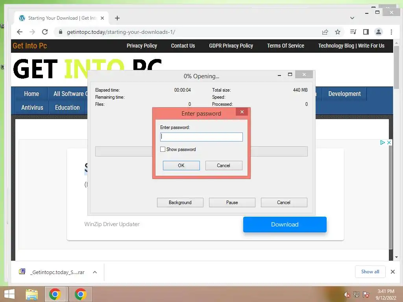Click the share page icon
The image size is (403, 302).
(325, 32)
